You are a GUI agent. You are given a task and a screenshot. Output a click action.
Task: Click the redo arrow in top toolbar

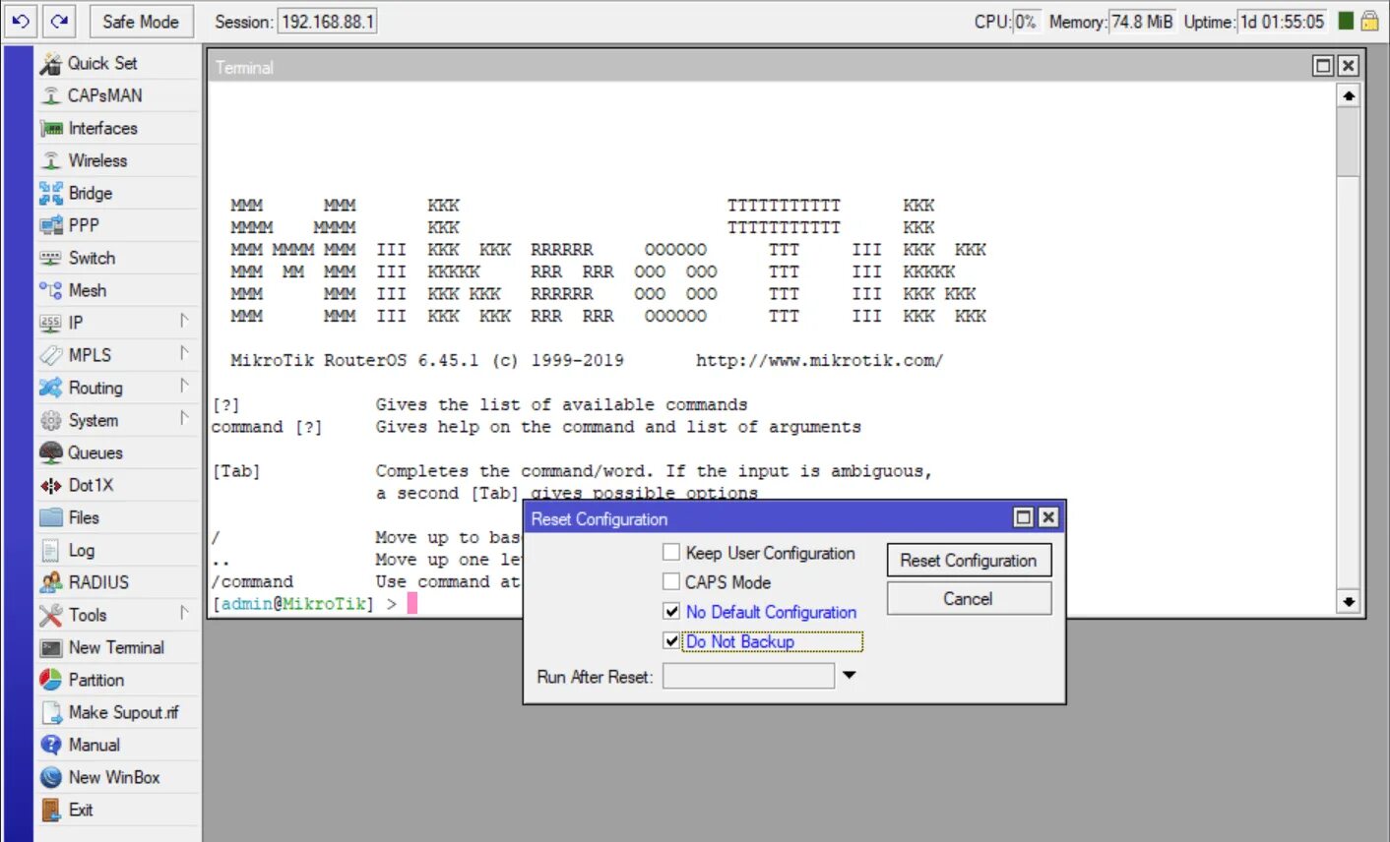59,22
